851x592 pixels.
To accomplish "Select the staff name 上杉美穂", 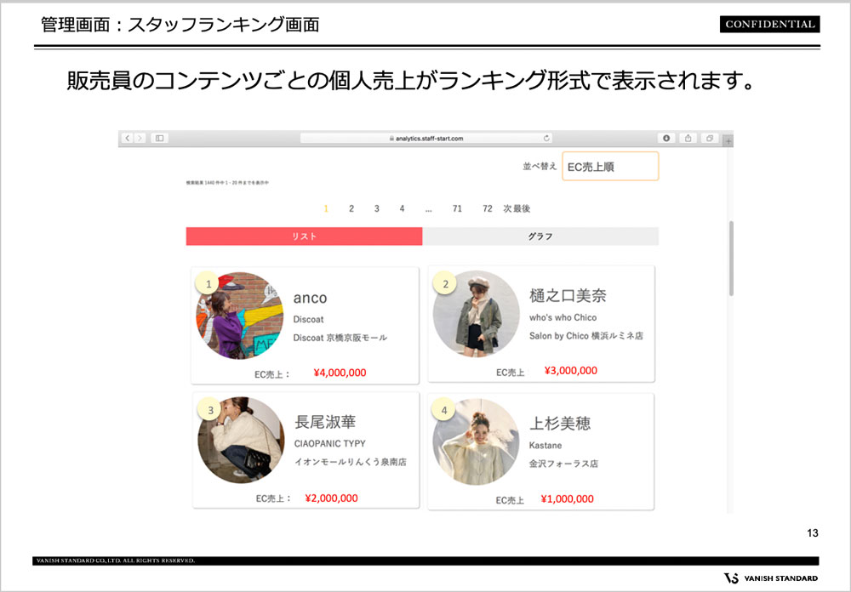I will pos(560,424).
